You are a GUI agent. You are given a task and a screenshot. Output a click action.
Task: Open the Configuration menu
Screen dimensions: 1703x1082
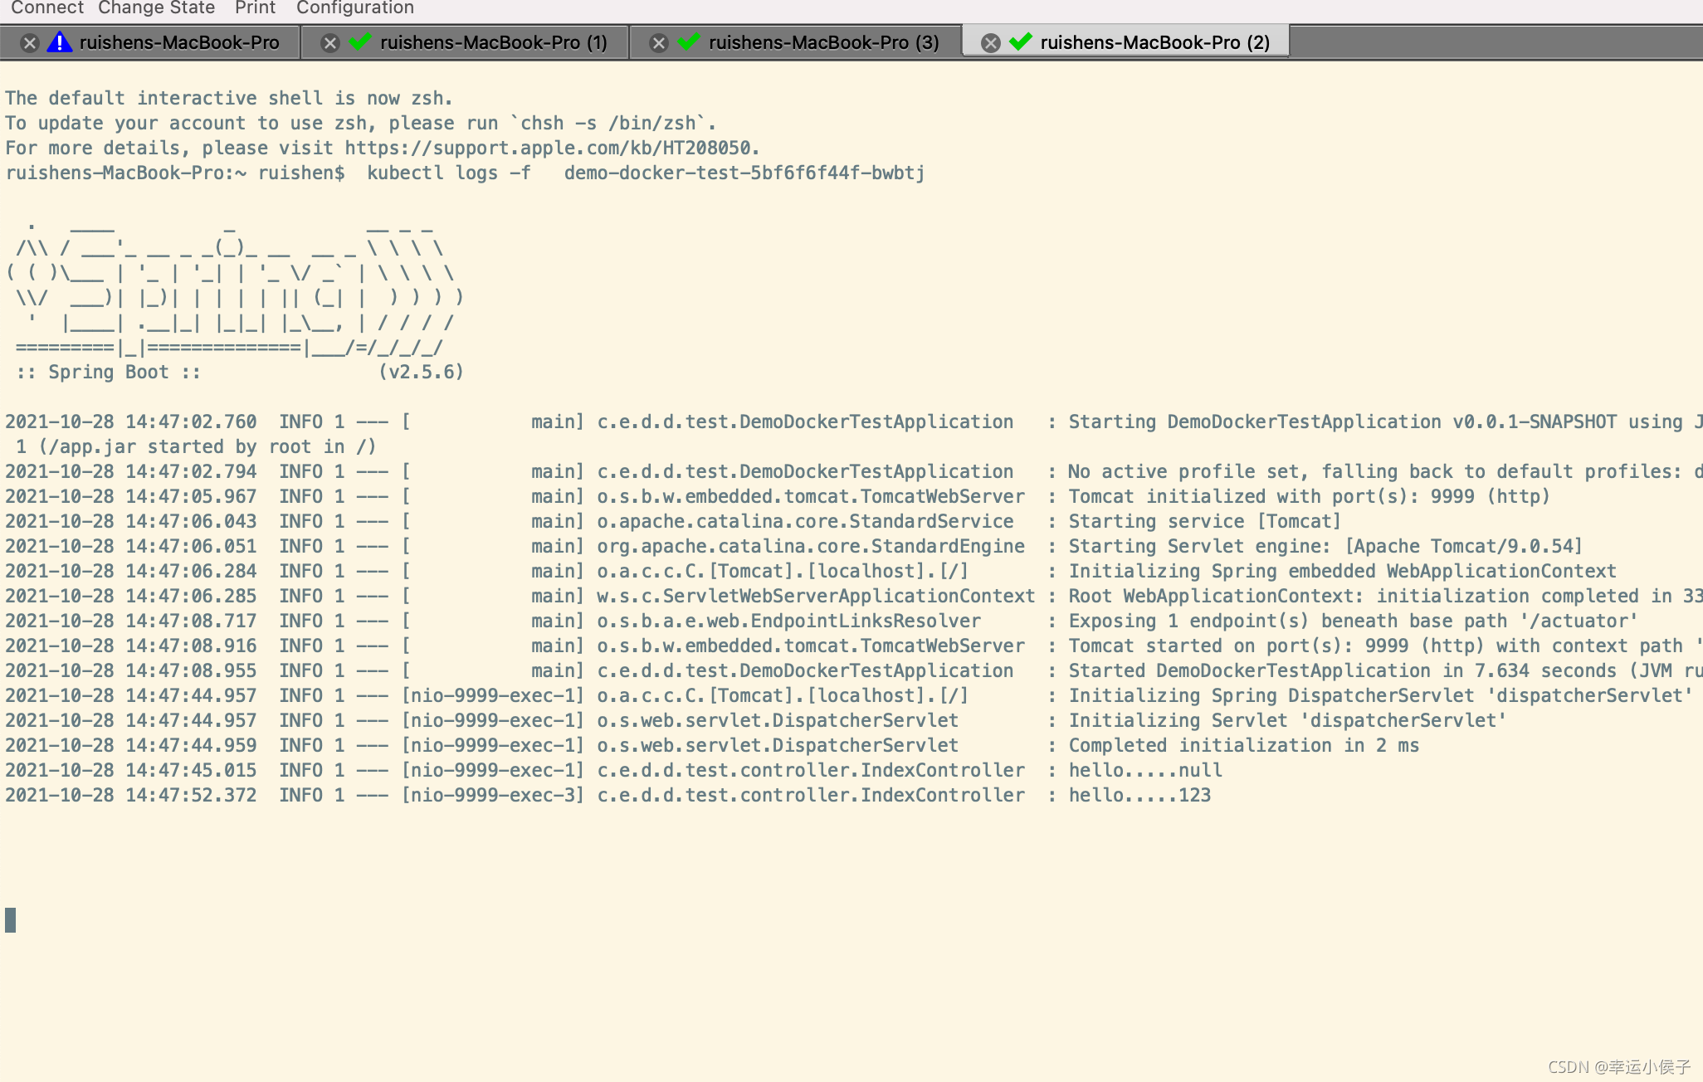coord(354,8)
